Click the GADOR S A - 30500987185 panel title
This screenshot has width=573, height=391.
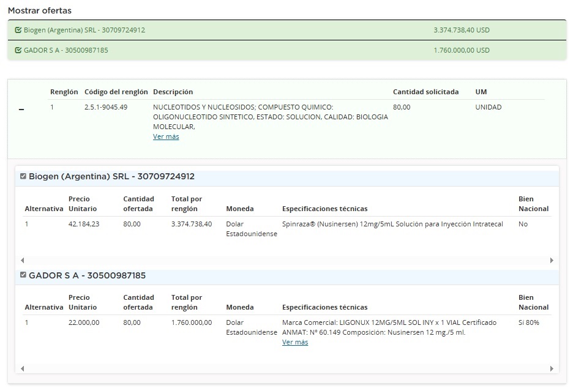[87, 275]
